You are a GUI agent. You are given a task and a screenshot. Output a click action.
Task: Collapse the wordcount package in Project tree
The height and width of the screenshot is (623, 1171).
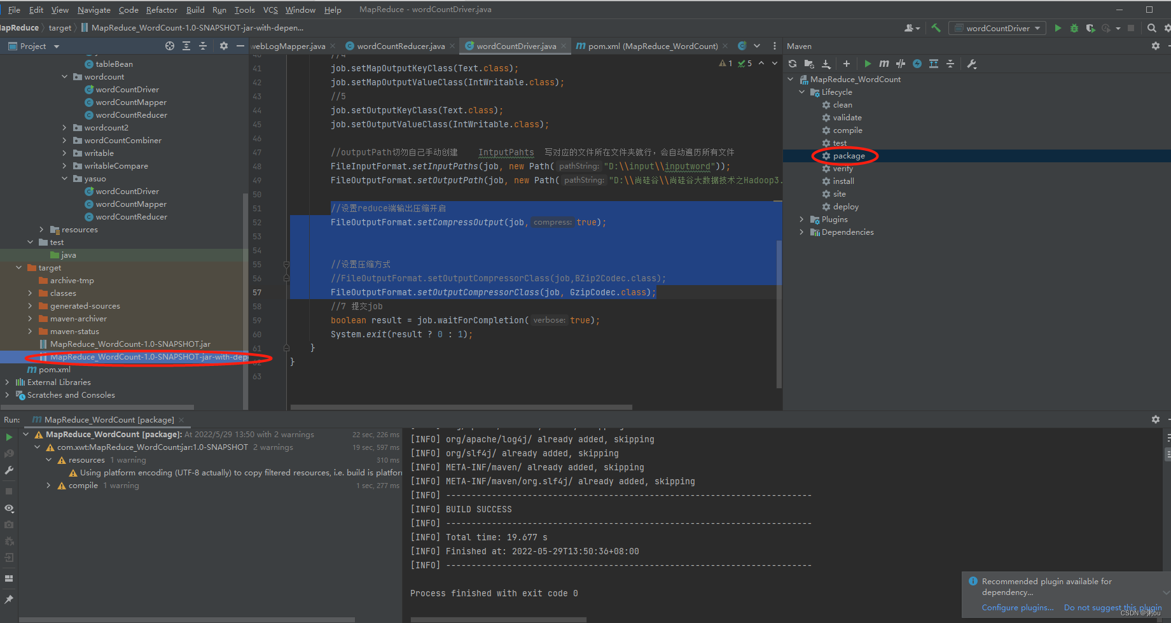(x=64, y=76)
